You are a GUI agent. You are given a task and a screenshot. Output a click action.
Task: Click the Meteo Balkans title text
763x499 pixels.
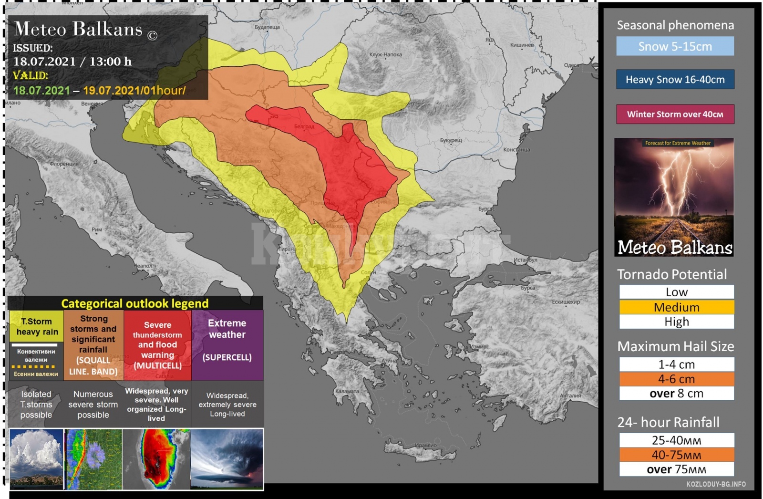[79, 30]
